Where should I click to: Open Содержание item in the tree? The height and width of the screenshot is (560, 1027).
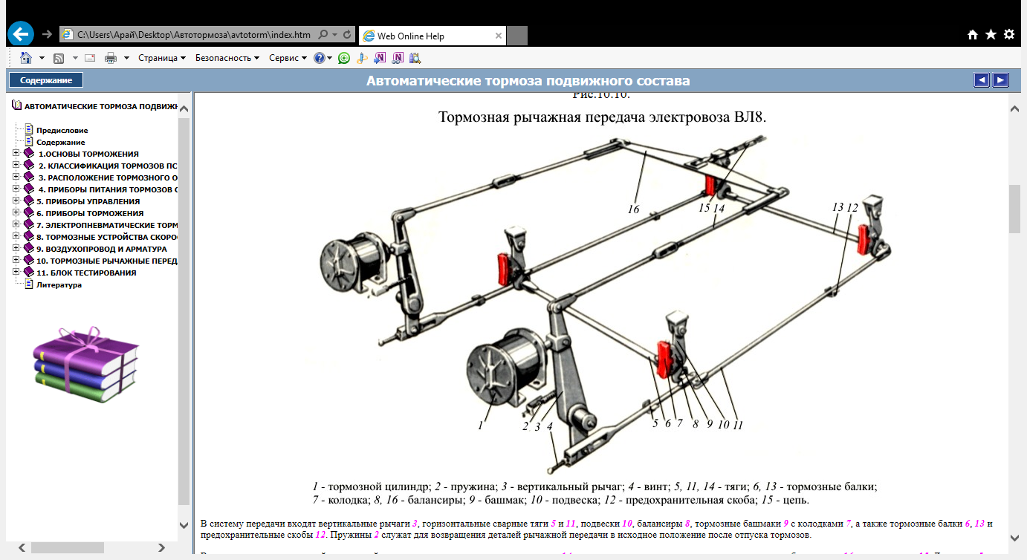tap(61, 142)
